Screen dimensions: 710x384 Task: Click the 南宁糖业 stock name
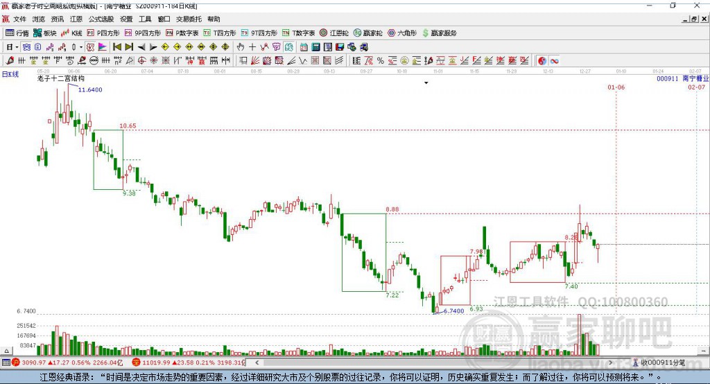(695, 78)
